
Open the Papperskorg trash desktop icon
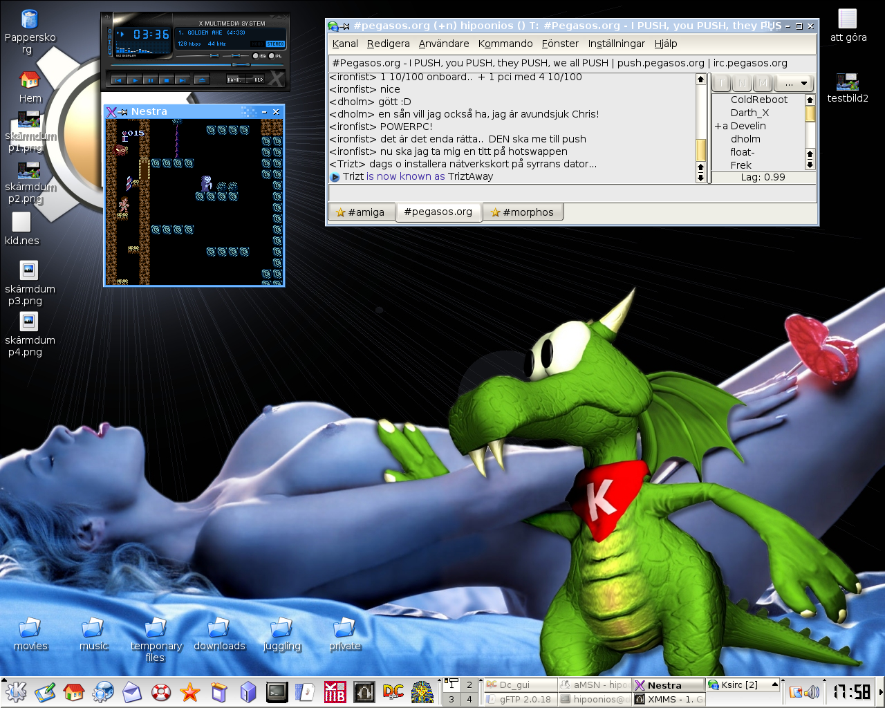(x=30, y=31)
